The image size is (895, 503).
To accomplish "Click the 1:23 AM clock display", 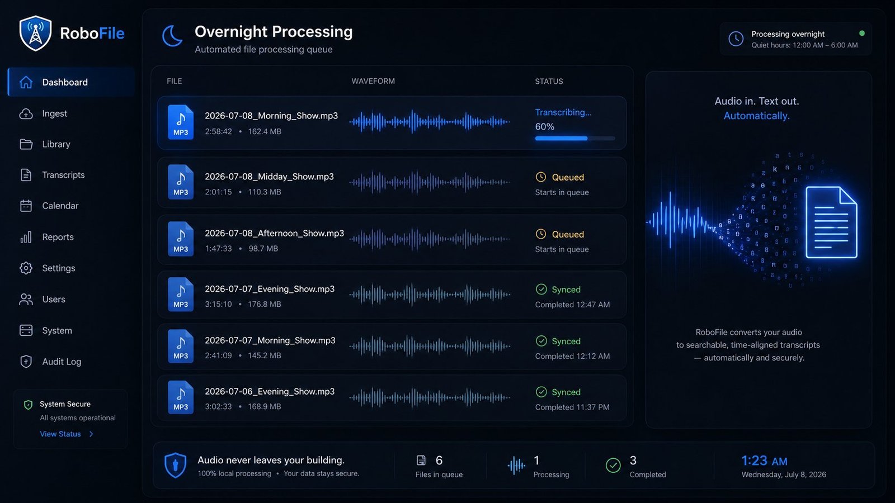I will click(764, 461).
